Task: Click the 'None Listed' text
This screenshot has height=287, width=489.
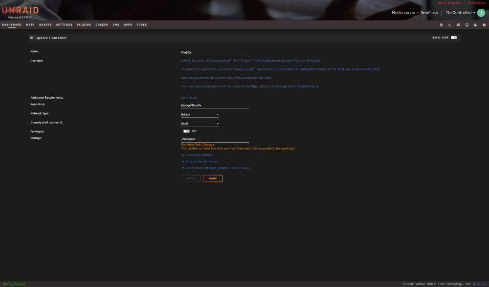Action: pos(189,98)
